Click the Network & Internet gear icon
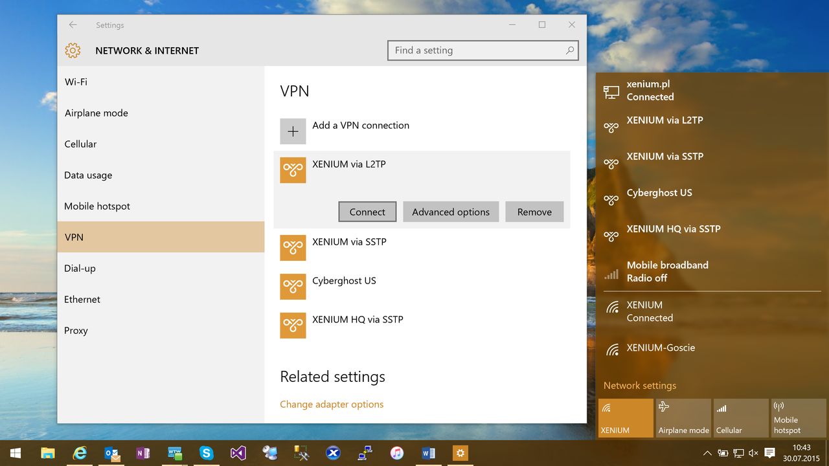Viewport: 829px width, 466px height. (x=73, y=50)
